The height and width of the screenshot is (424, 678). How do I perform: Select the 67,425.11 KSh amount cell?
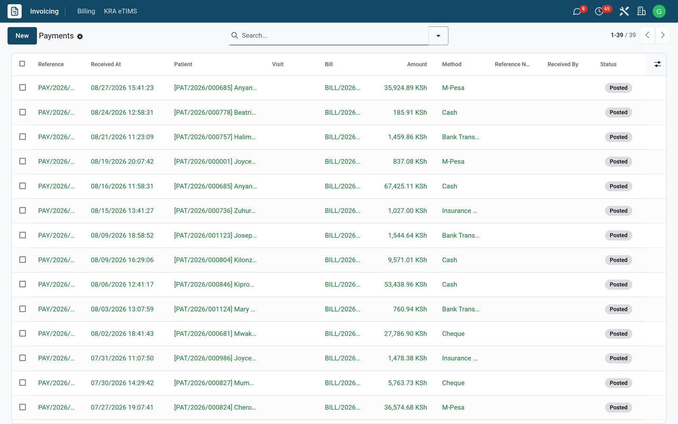(x=406, y=186)
